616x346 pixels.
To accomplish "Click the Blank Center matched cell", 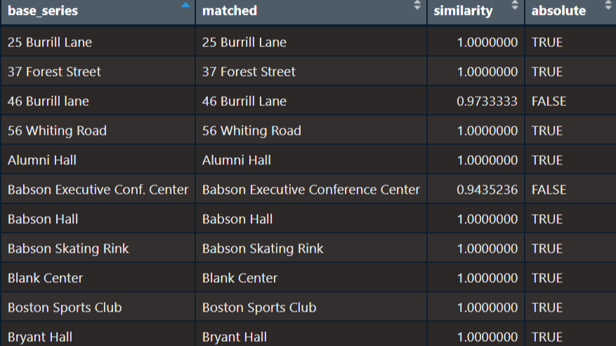I will pos(311,278).
